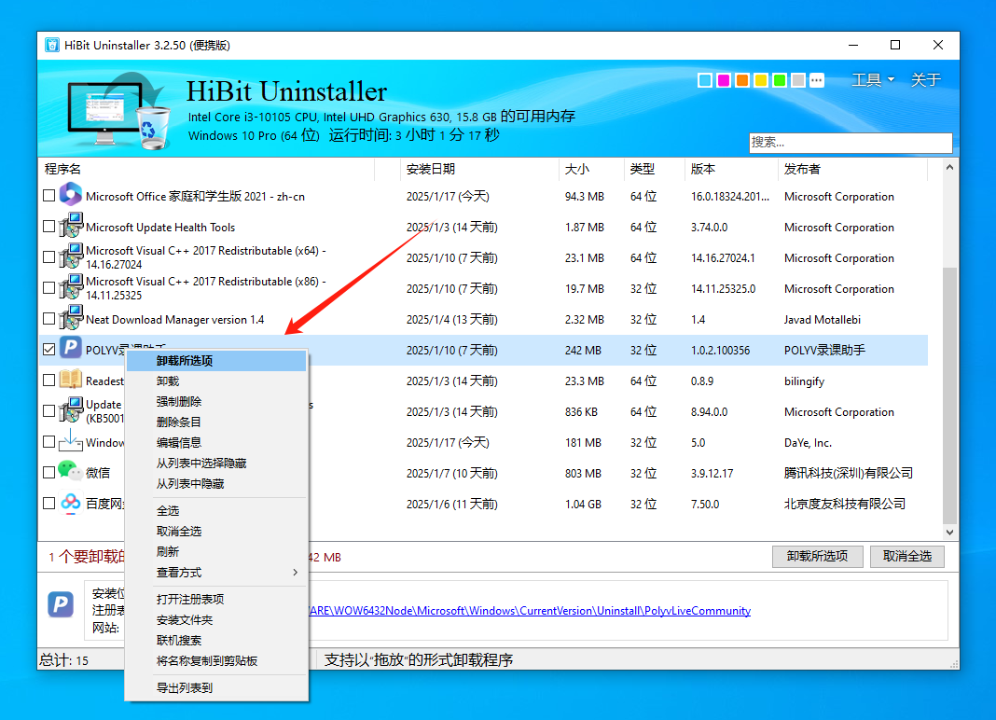Image resolution: width=996 pixels, height=720 pixels.
Task: Open the ... extra colors picker
Action: [816, 80]
